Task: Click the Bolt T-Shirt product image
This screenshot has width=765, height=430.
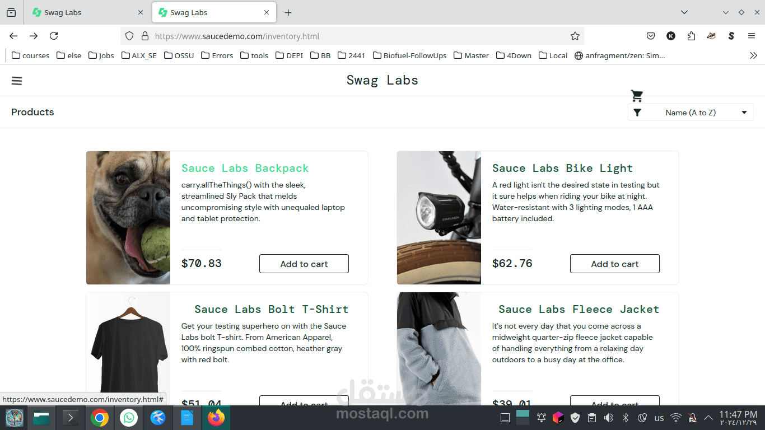Action: click(x=128, y=349)
